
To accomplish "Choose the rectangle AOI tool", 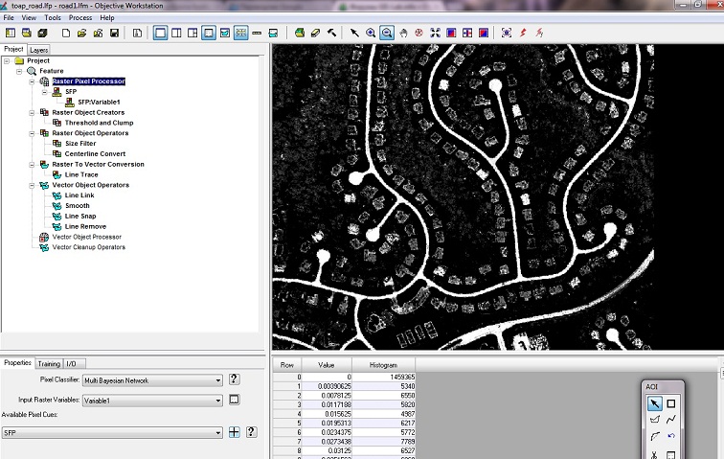I will click(671, 403).
